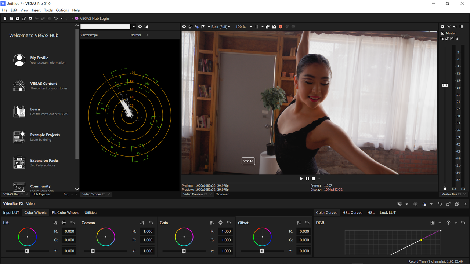
Task: Open Video Preview properties gear icon
Action: pyautogui.click(x=184, y=27)
